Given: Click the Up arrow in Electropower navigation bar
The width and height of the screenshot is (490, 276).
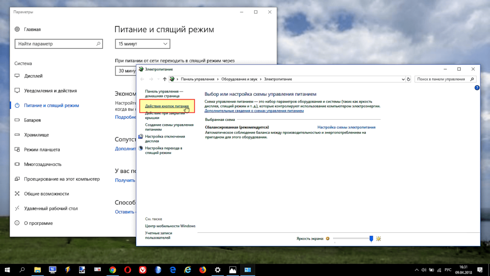Looking at the screenshot, I should coord(165,79).
